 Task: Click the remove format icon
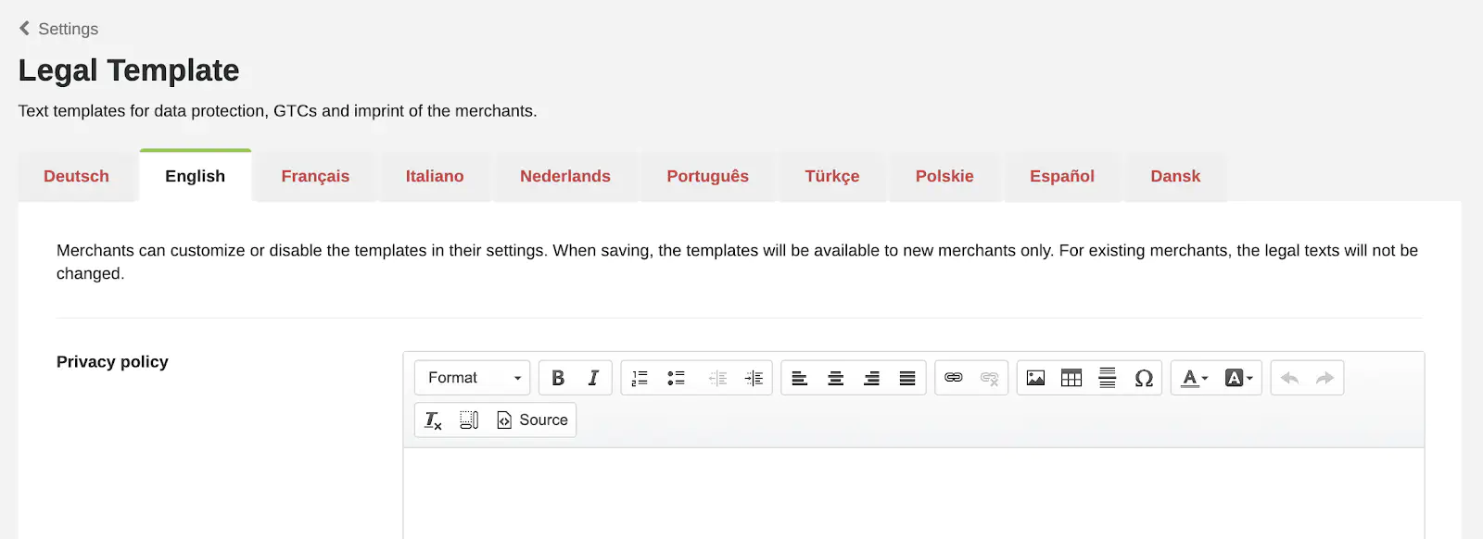[x=433, y=420]
